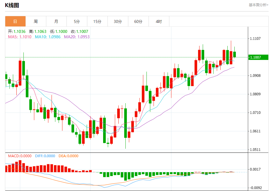Click the last green candlestick on the chart
Screen dimensions: 271x191
[235, 54]
